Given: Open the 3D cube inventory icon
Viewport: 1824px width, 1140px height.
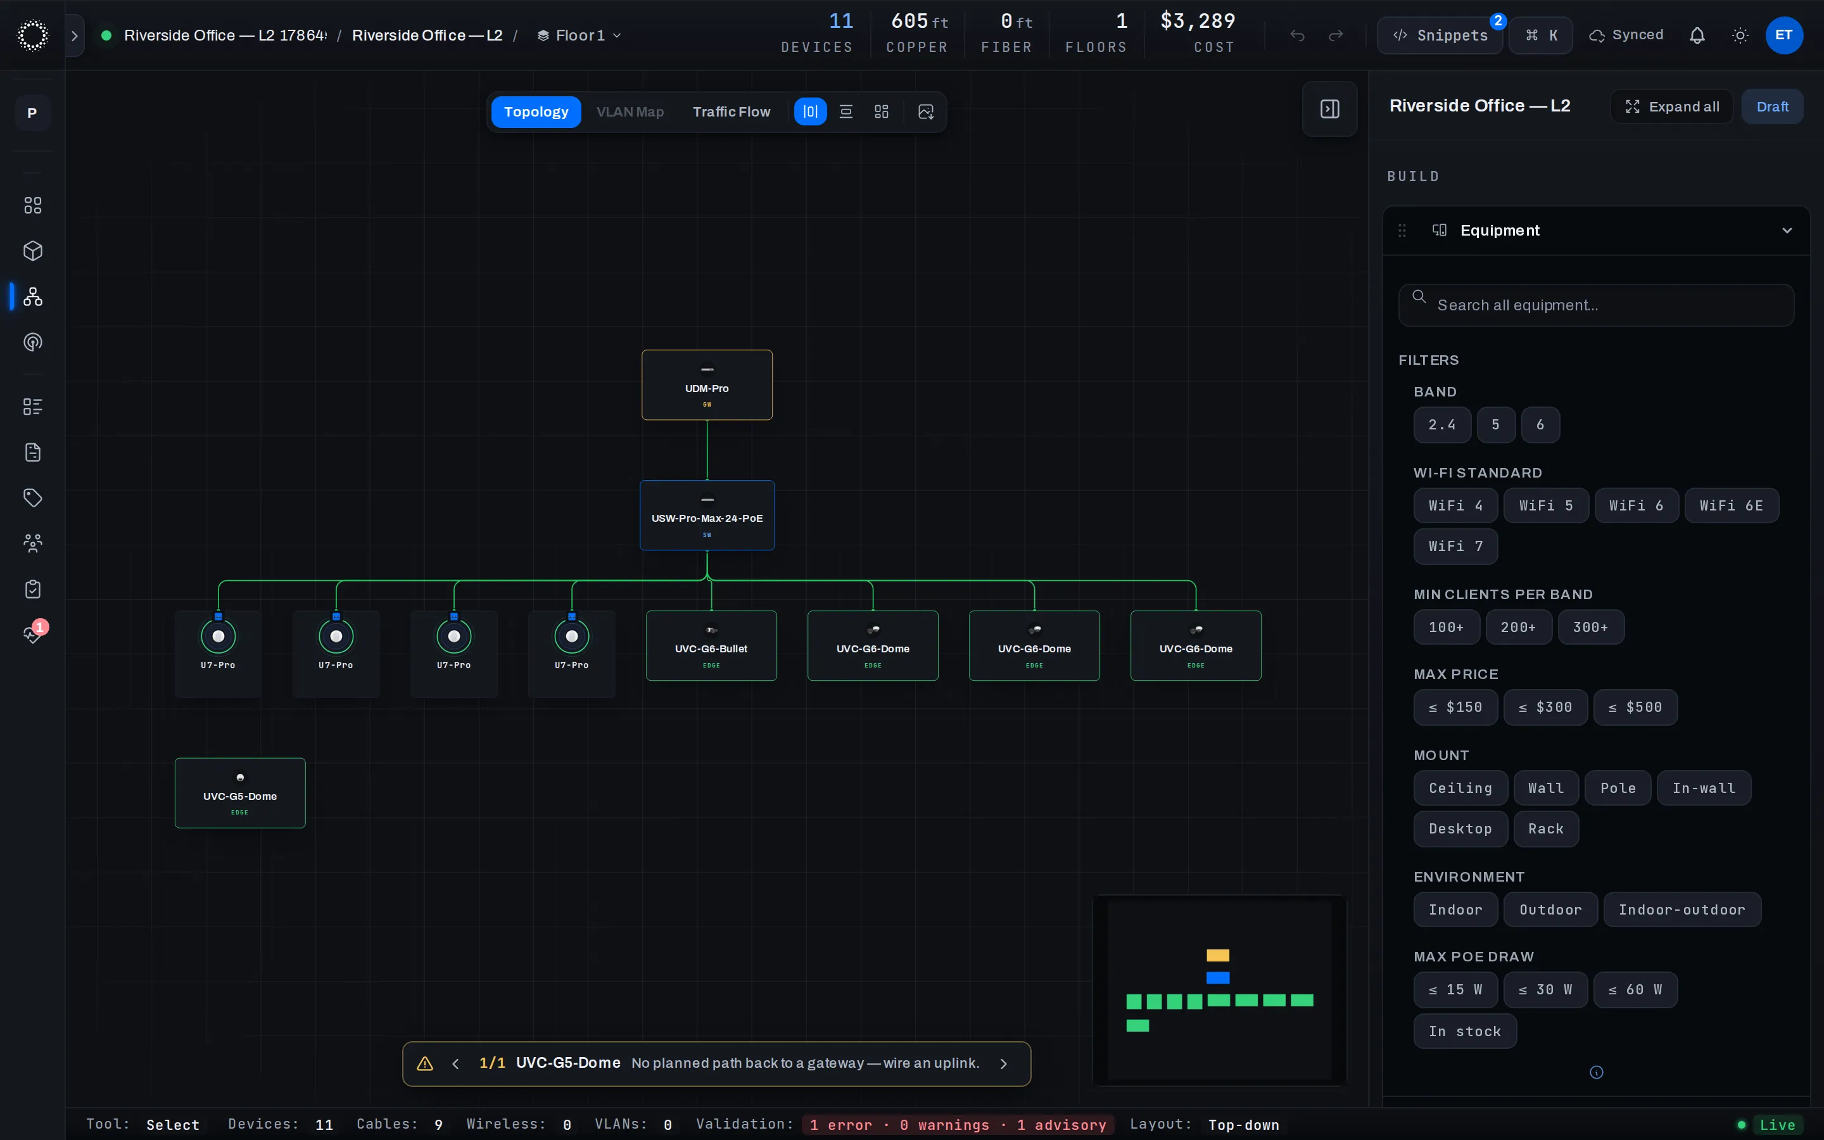Looking at the screenshot, I should (x=32, y=250).
